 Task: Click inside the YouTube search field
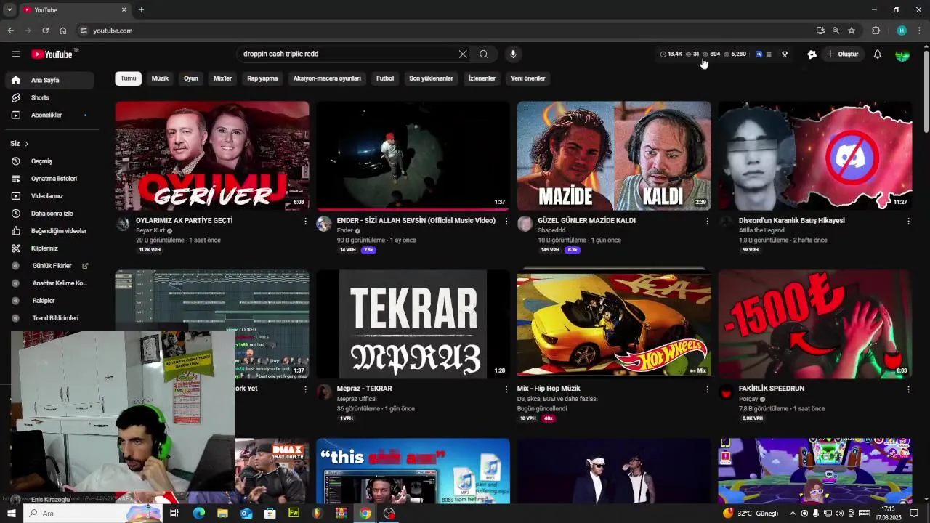(349, 54)
